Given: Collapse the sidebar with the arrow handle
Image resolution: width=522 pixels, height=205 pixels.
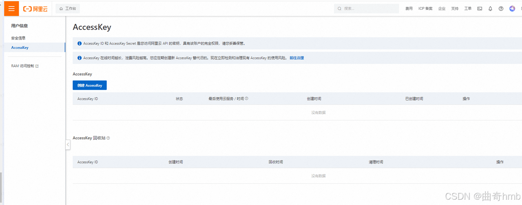Looking at the screenshot, I should point(68,145).
